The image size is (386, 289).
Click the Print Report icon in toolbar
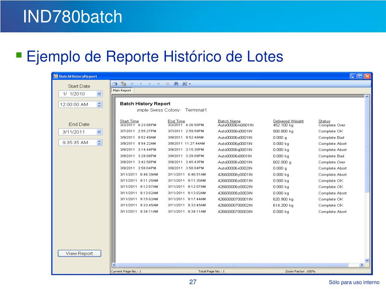(x=115, y=84)
